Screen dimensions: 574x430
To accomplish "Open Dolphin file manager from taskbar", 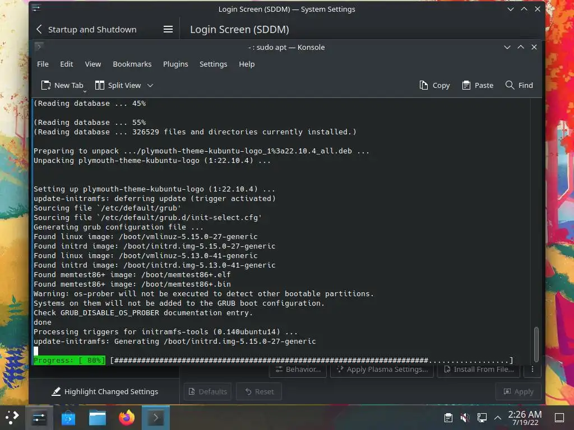I will (x=98, y=418).
